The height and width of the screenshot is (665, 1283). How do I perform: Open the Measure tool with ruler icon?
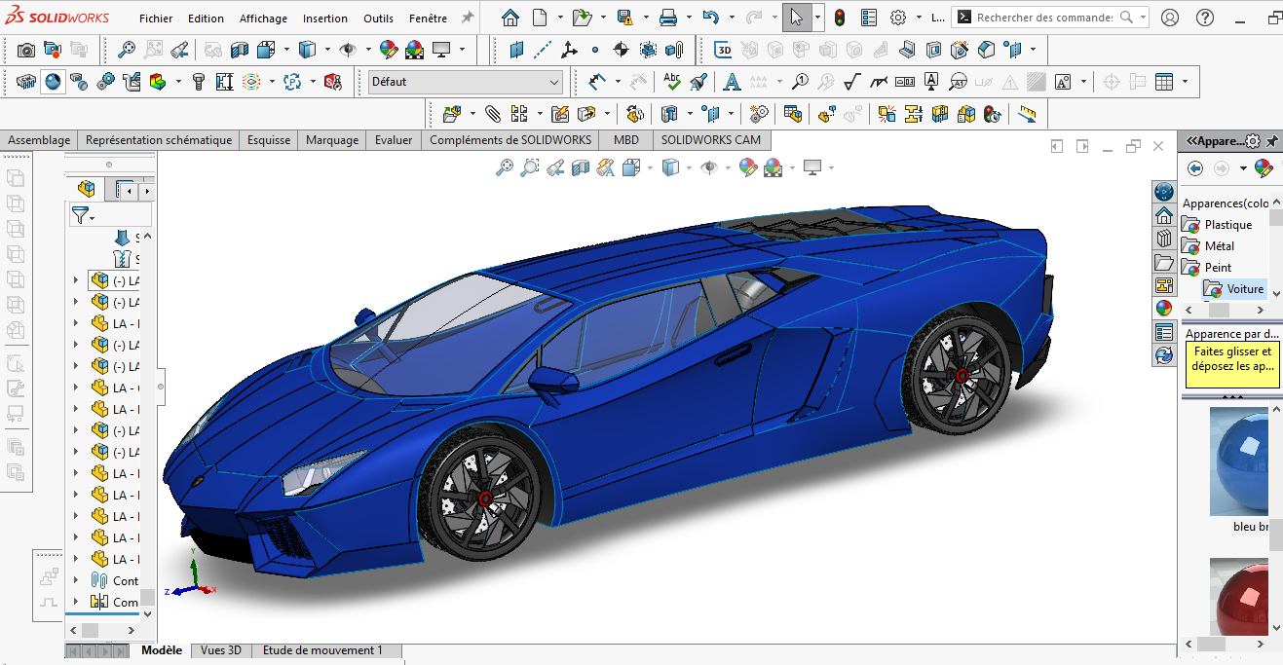1027,114
